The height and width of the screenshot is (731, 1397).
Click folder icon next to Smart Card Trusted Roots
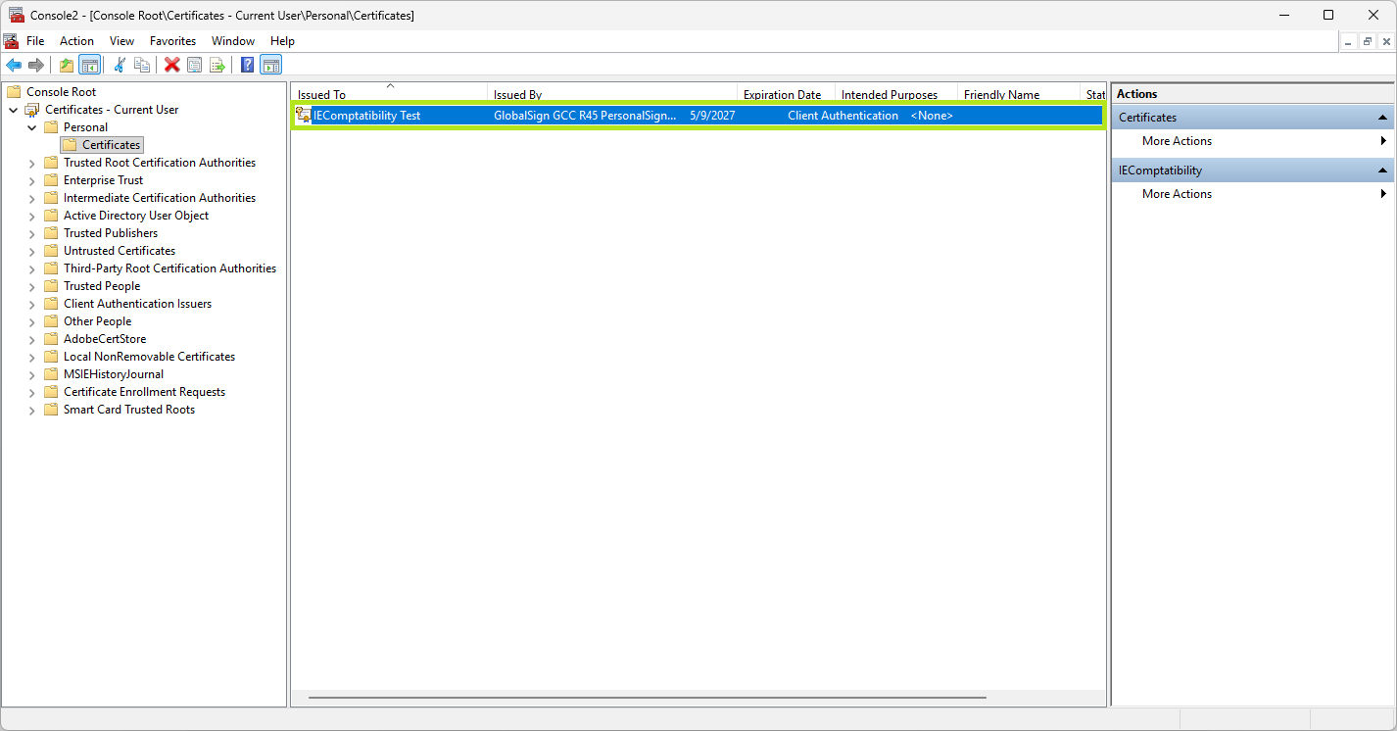click(51, 410)
